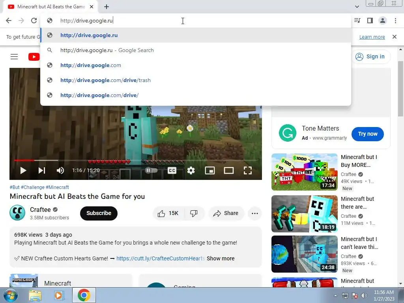Viewport: 404px width, 303px height.
Task: Open the #But hashtag link
Action: (x=15, y=187)
